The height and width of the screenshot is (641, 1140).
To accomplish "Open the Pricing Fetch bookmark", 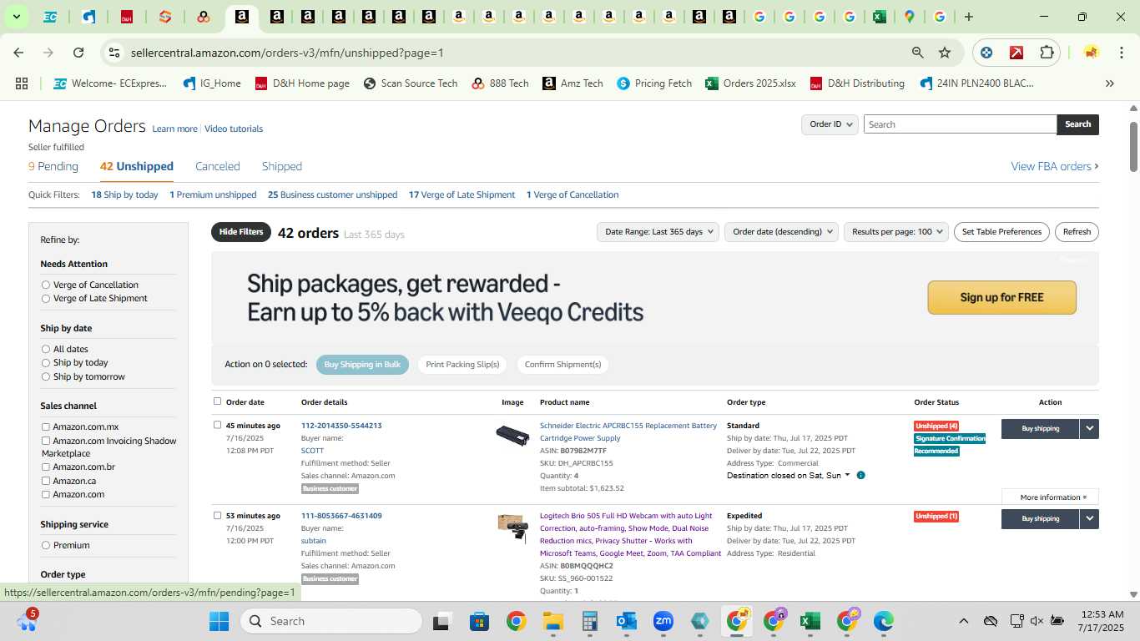I will [654, 83].
